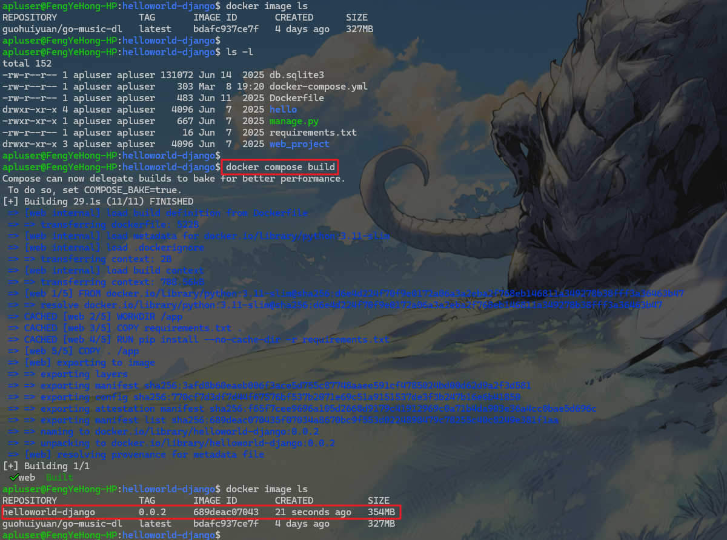Click requirements.txt in the file listing

313,133
